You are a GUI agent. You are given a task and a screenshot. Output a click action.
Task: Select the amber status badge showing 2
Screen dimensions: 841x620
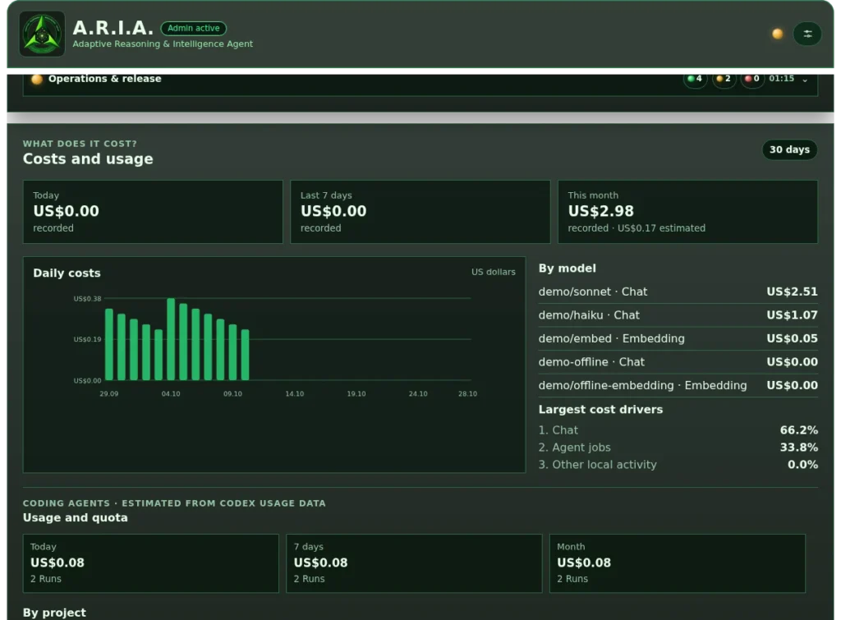724,79
